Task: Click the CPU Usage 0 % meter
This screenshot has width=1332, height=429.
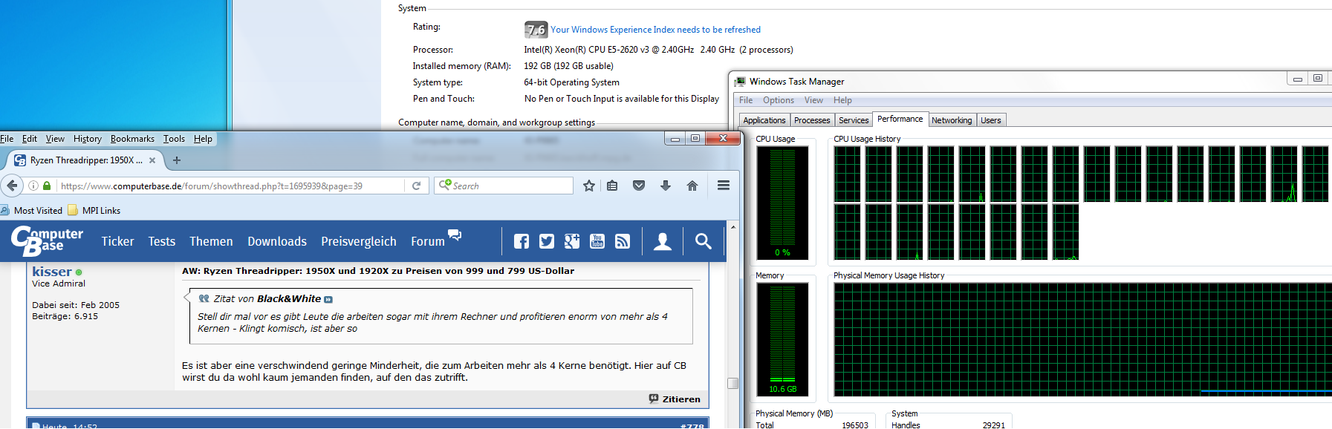Action: 782,203
